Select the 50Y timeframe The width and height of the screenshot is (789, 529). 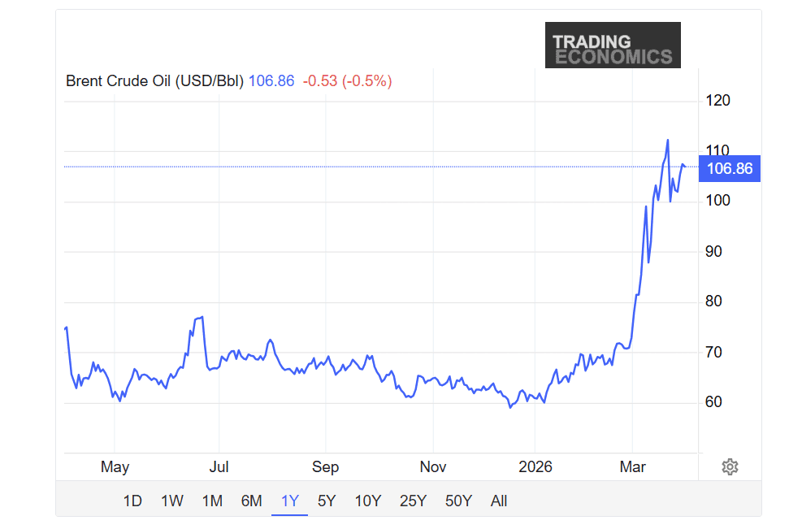click(x=457, y=501)
